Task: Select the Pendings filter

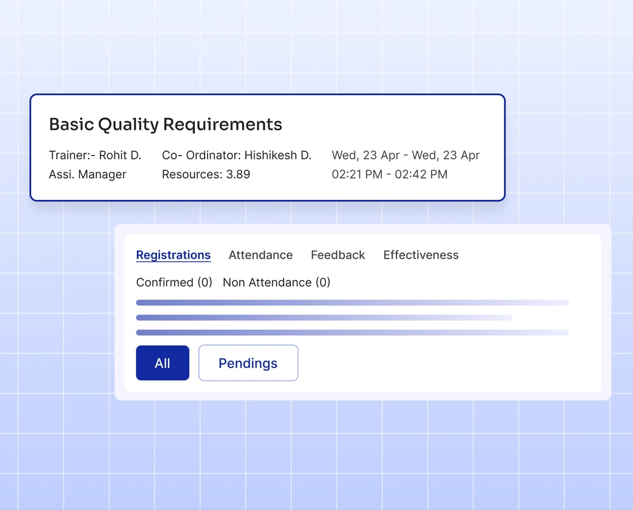Action: click(x=248, y=363)
